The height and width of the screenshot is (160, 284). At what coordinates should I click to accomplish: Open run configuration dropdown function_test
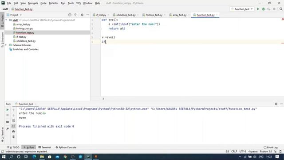point(242,9)
